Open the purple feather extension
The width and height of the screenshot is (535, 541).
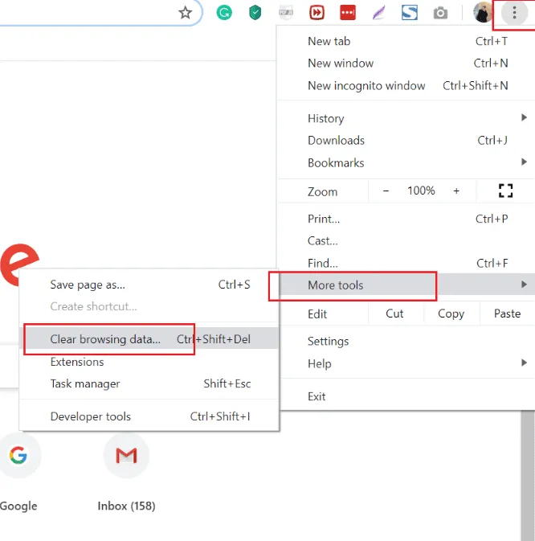(x=378, y=13)
